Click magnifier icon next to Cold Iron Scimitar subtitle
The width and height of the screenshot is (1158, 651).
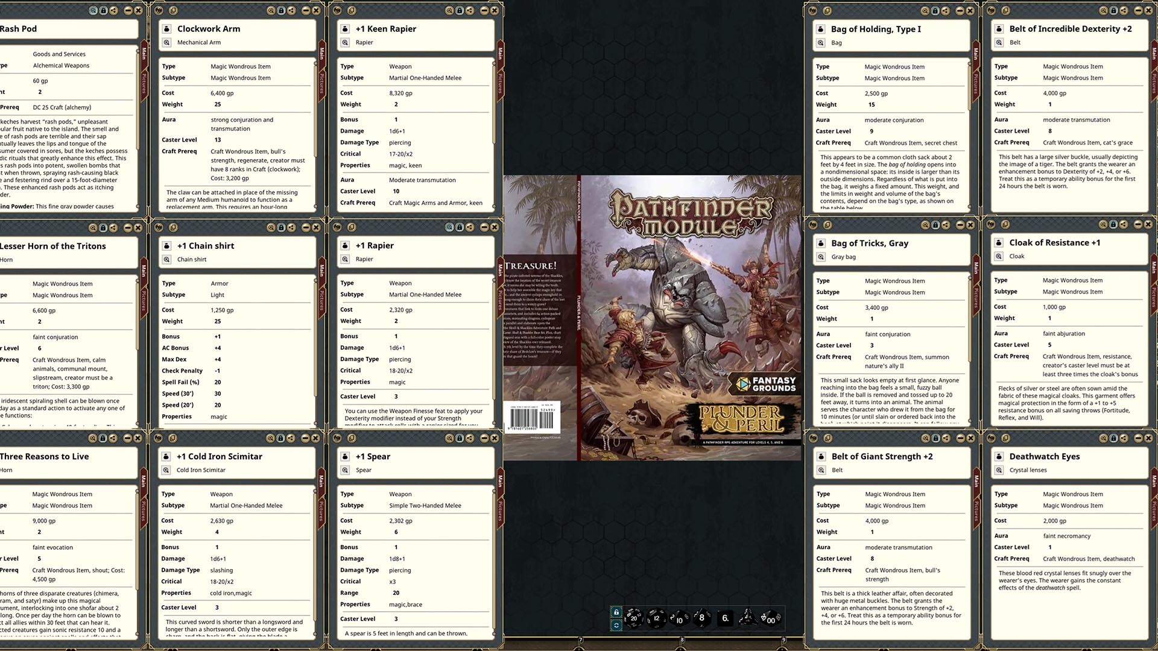(x=166, y=470)
